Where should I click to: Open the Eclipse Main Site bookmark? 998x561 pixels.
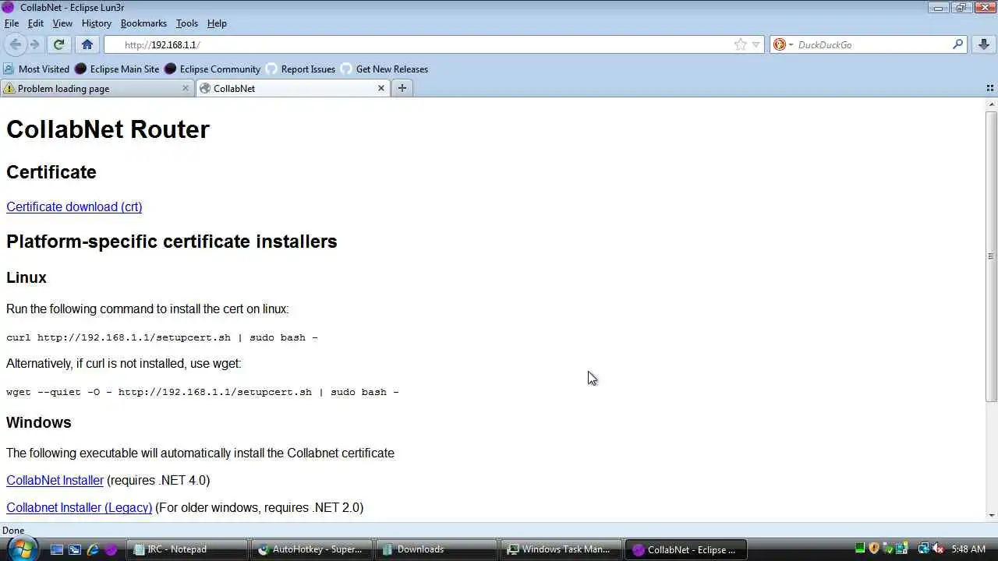[x=117, y=69]
